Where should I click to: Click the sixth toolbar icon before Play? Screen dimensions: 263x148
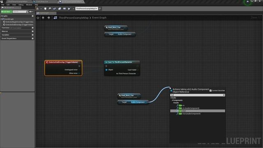(x=65, y=9)
